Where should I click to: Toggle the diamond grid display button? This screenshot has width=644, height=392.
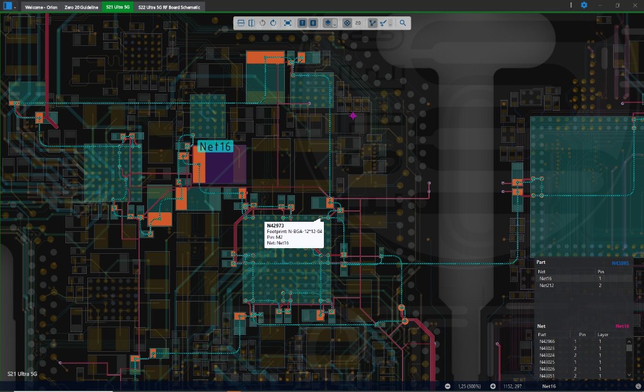click(x=347, y=23)
